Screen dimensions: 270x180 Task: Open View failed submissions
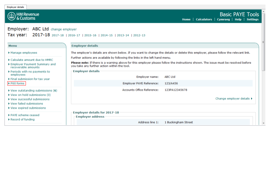27,103
